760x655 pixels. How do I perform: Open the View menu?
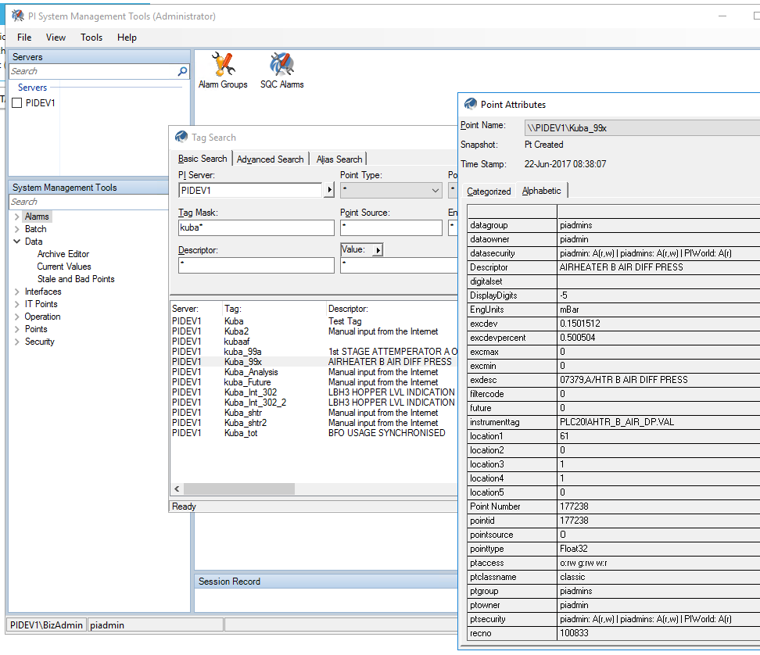(56, 38)
